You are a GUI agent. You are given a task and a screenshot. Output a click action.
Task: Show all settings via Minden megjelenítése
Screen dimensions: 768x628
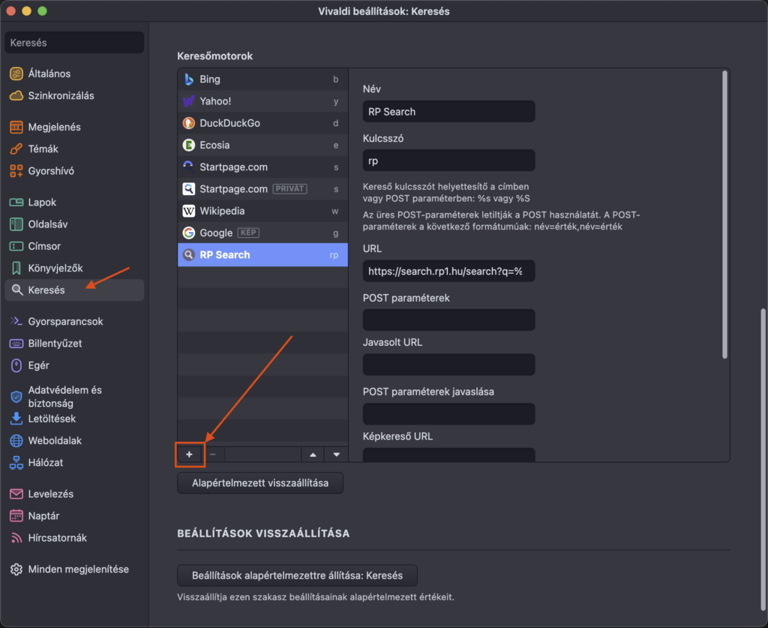click(74, 569)
